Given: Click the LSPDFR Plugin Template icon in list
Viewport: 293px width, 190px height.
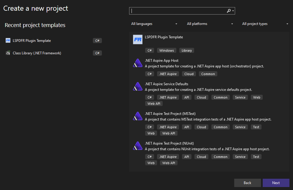Looking at the screenshot, I should (138, 39).
